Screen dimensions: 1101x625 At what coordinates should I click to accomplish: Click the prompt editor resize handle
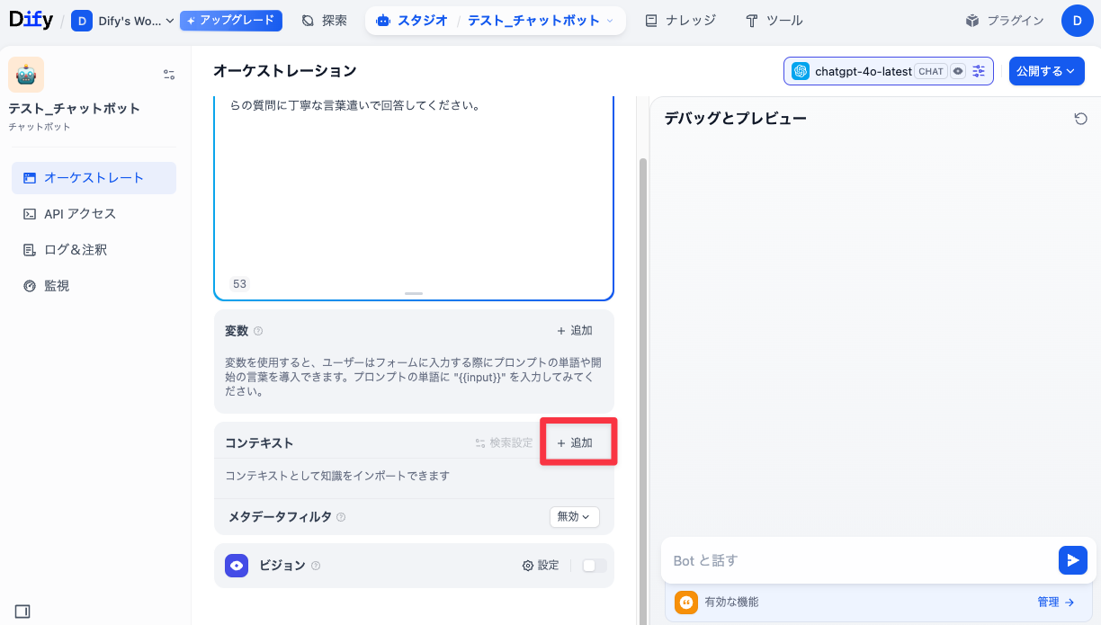coord(414,293)
